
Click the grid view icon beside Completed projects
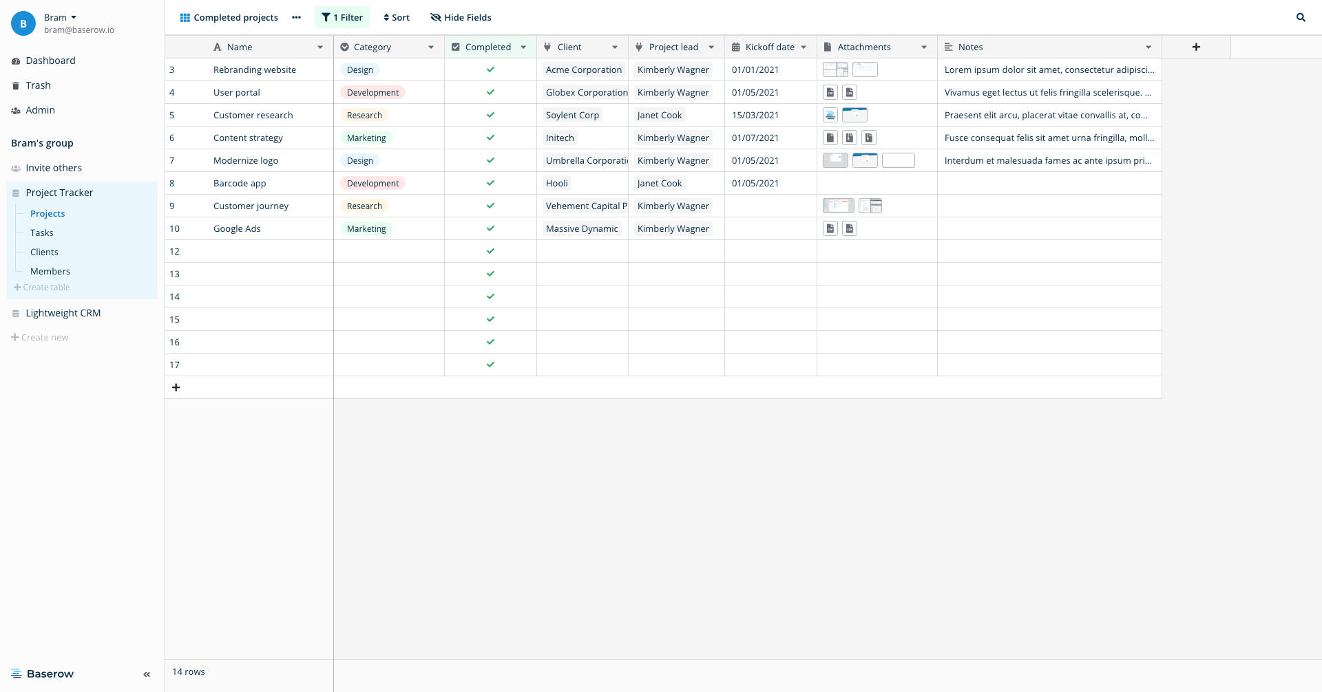click(x=184, y=17)
